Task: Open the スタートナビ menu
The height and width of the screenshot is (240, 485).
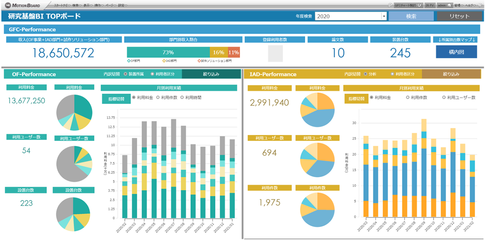Action: tap(62, 5)
